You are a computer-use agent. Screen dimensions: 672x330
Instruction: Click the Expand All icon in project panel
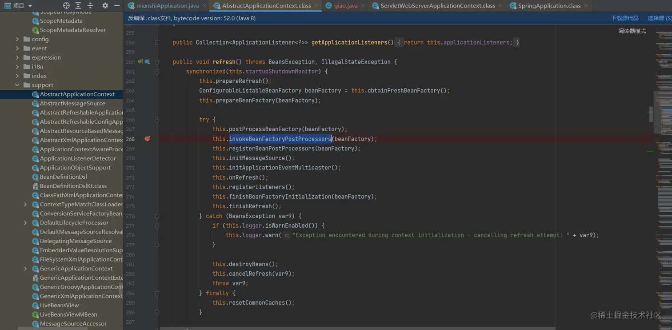pyautogui.click(x=78, y=5)
